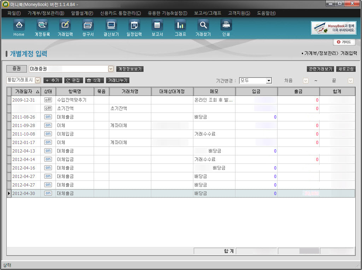
Task: Click the Home toolbar icon
Action: (19, 25)
